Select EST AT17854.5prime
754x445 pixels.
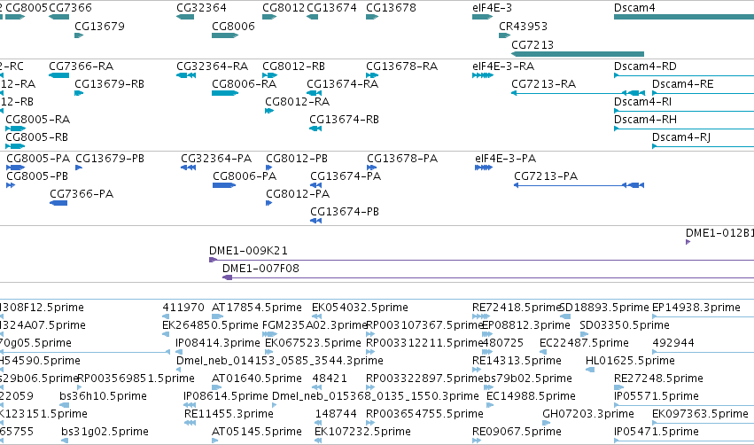tap(257, 308)
